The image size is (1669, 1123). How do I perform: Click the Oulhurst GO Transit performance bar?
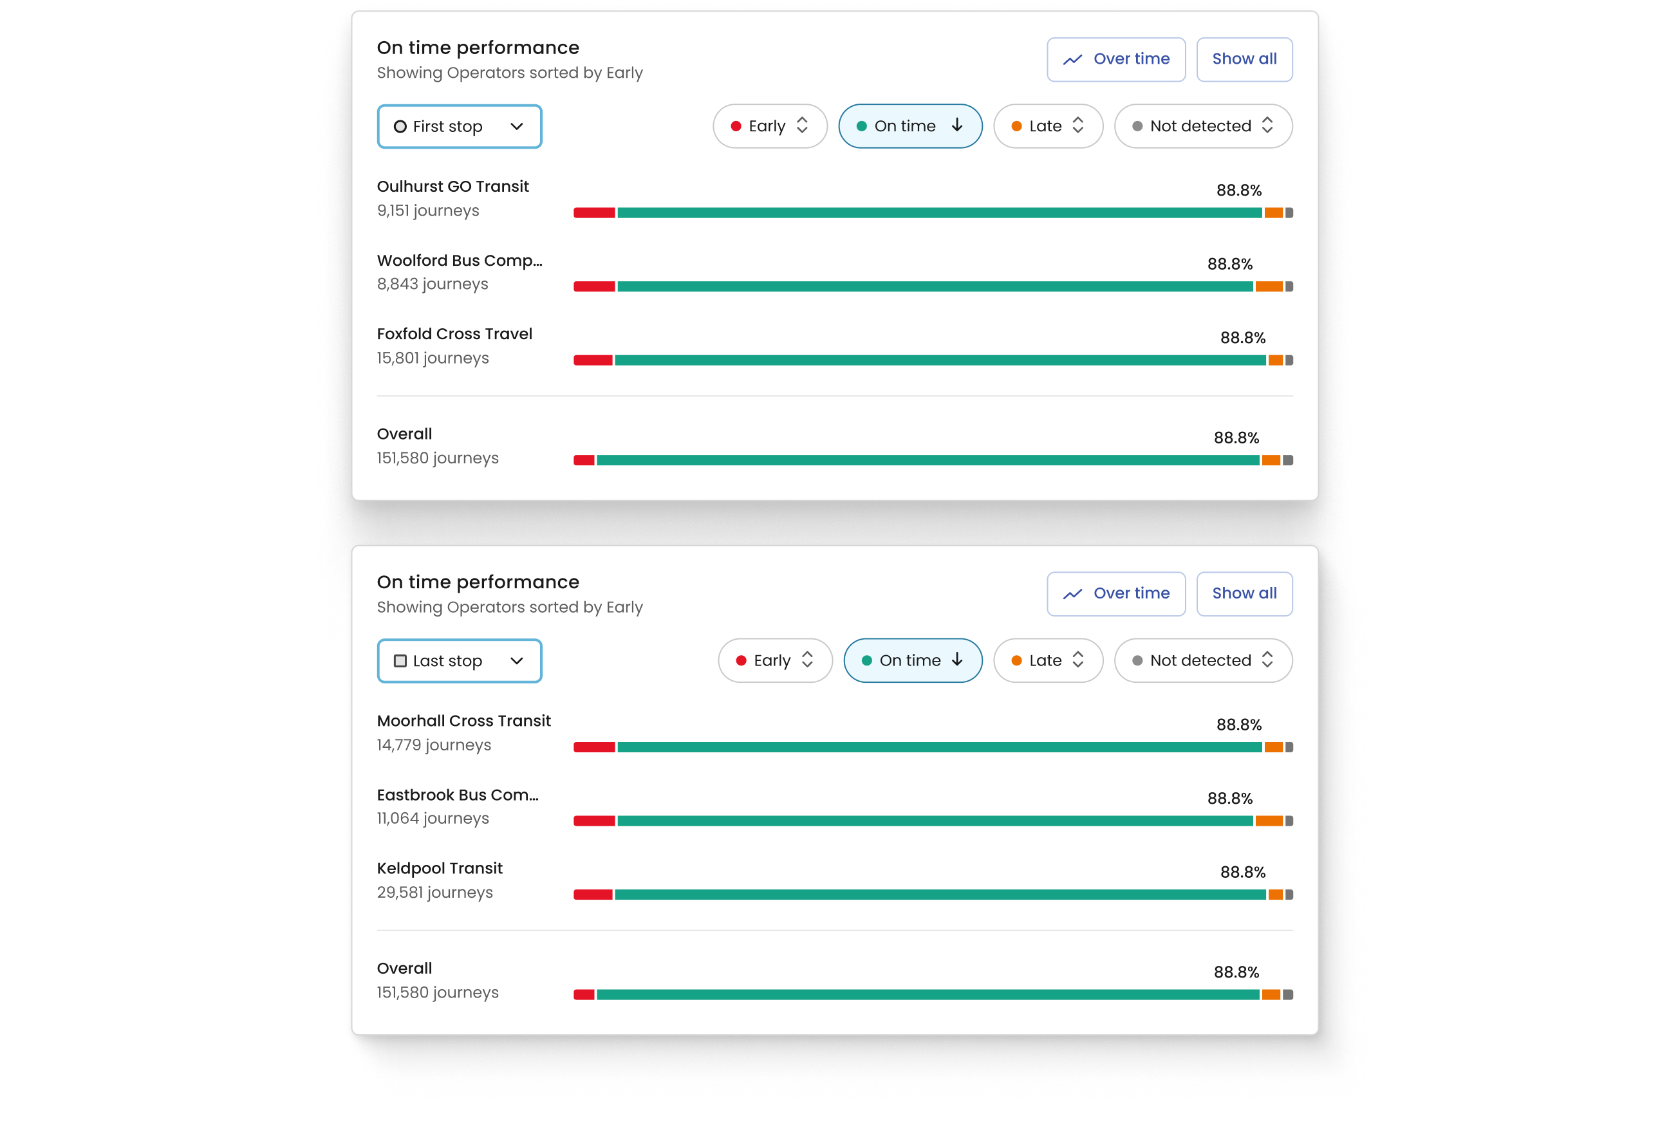(933, 213)
